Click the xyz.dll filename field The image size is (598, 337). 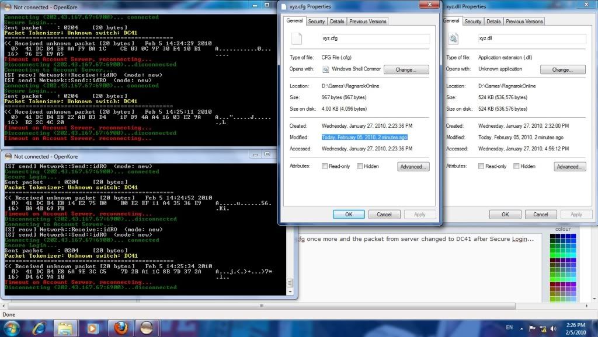pyautogui.click(x=532, y=38)
